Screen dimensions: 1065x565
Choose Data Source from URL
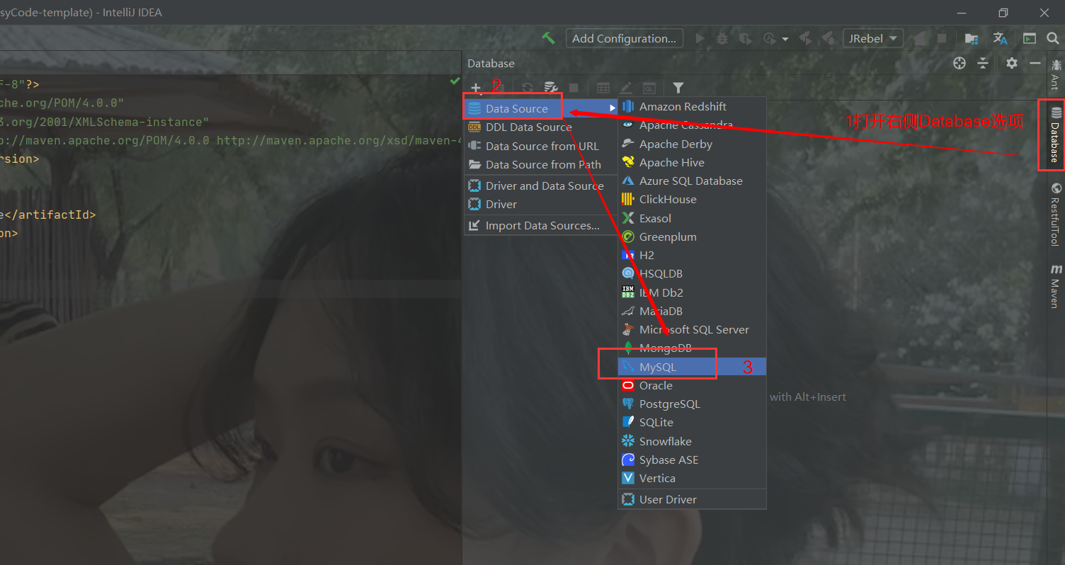(541, 146)
